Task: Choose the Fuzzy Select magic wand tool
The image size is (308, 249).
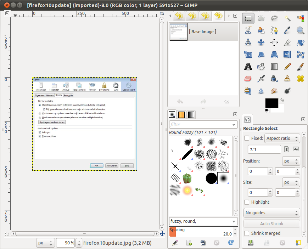Action: pyautogui.click(x=287, y=18)
